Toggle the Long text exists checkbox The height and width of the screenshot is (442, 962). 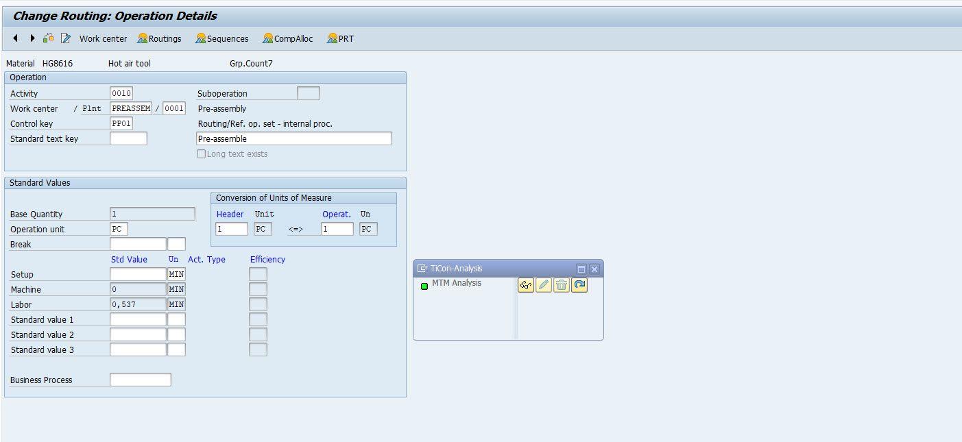(x=202, y=154)
